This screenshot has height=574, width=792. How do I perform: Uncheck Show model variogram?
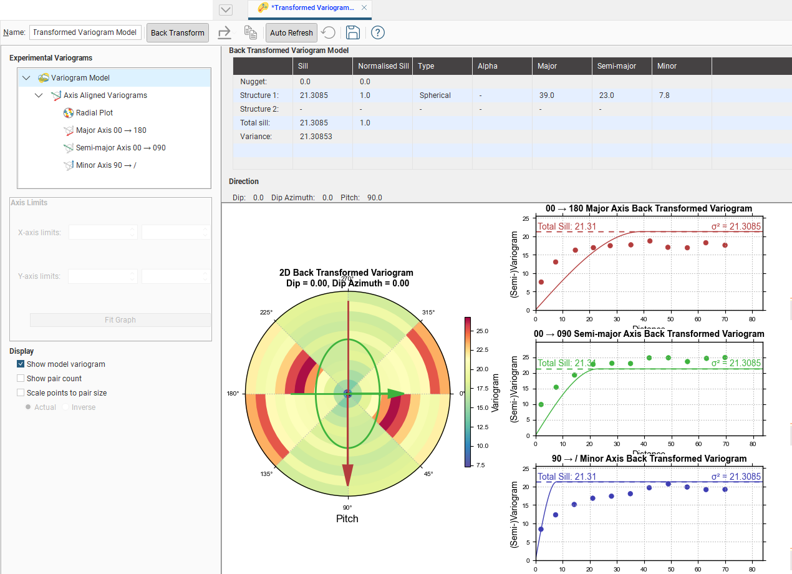[21, 364]
